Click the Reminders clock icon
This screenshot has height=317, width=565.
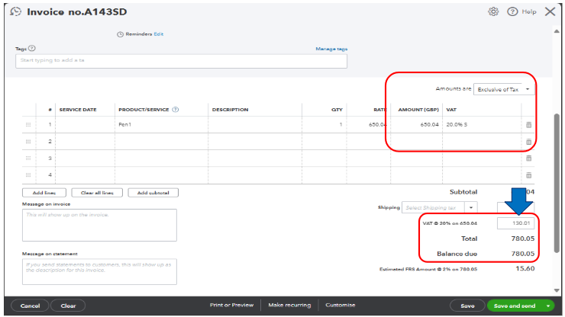120,34
